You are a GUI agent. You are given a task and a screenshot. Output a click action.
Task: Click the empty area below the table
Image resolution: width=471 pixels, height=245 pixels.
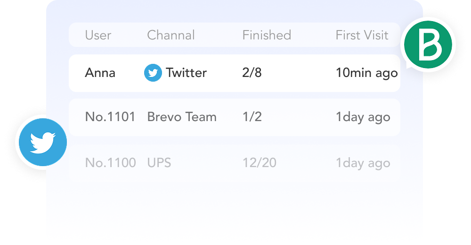(235, 211)
